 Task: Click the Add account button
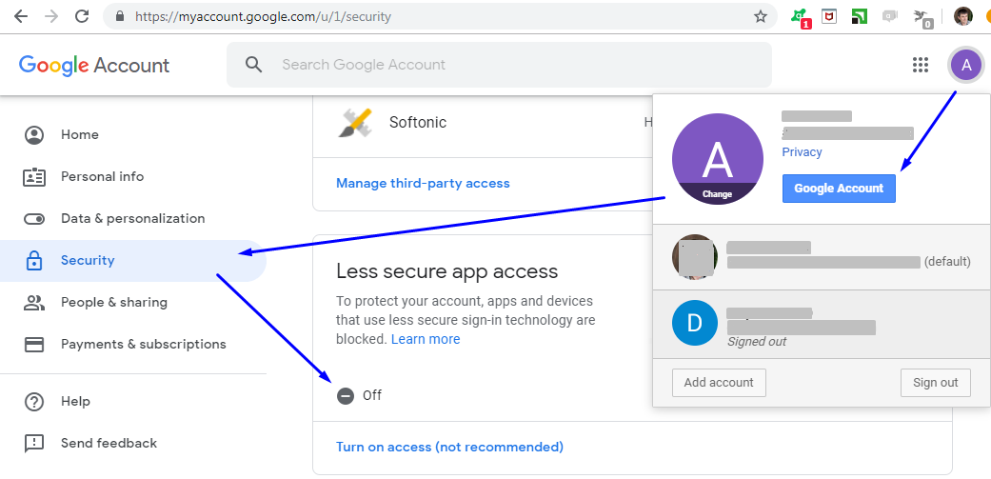[719, 382]
